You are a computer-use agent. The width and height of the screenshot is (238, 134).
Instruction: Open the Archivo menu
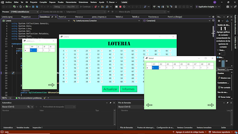[x=8, y=2]
